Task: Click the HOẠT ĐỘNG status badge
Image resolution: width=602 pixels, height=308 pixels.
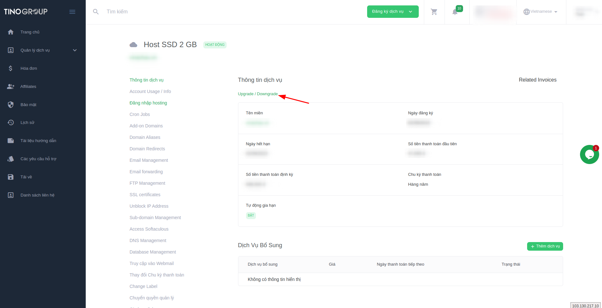Action: tap(215, 45)
